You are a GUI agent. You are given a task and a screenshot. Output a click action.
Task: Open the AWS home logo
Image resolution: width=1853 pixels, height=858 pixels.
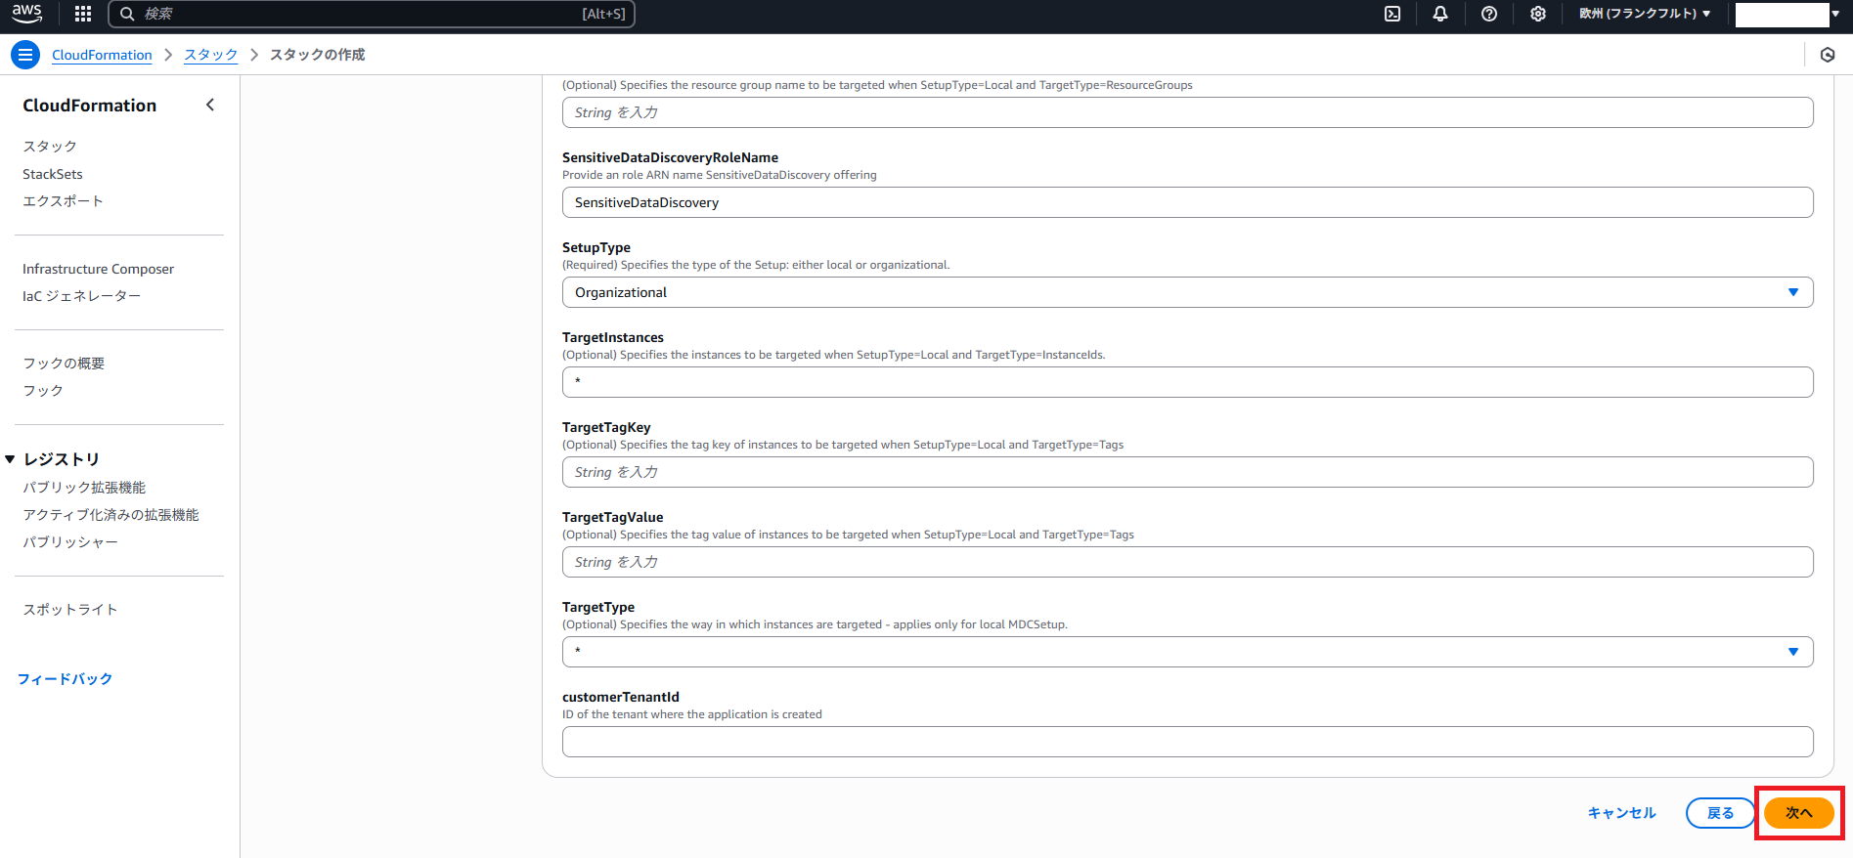(x=27, y=14)
